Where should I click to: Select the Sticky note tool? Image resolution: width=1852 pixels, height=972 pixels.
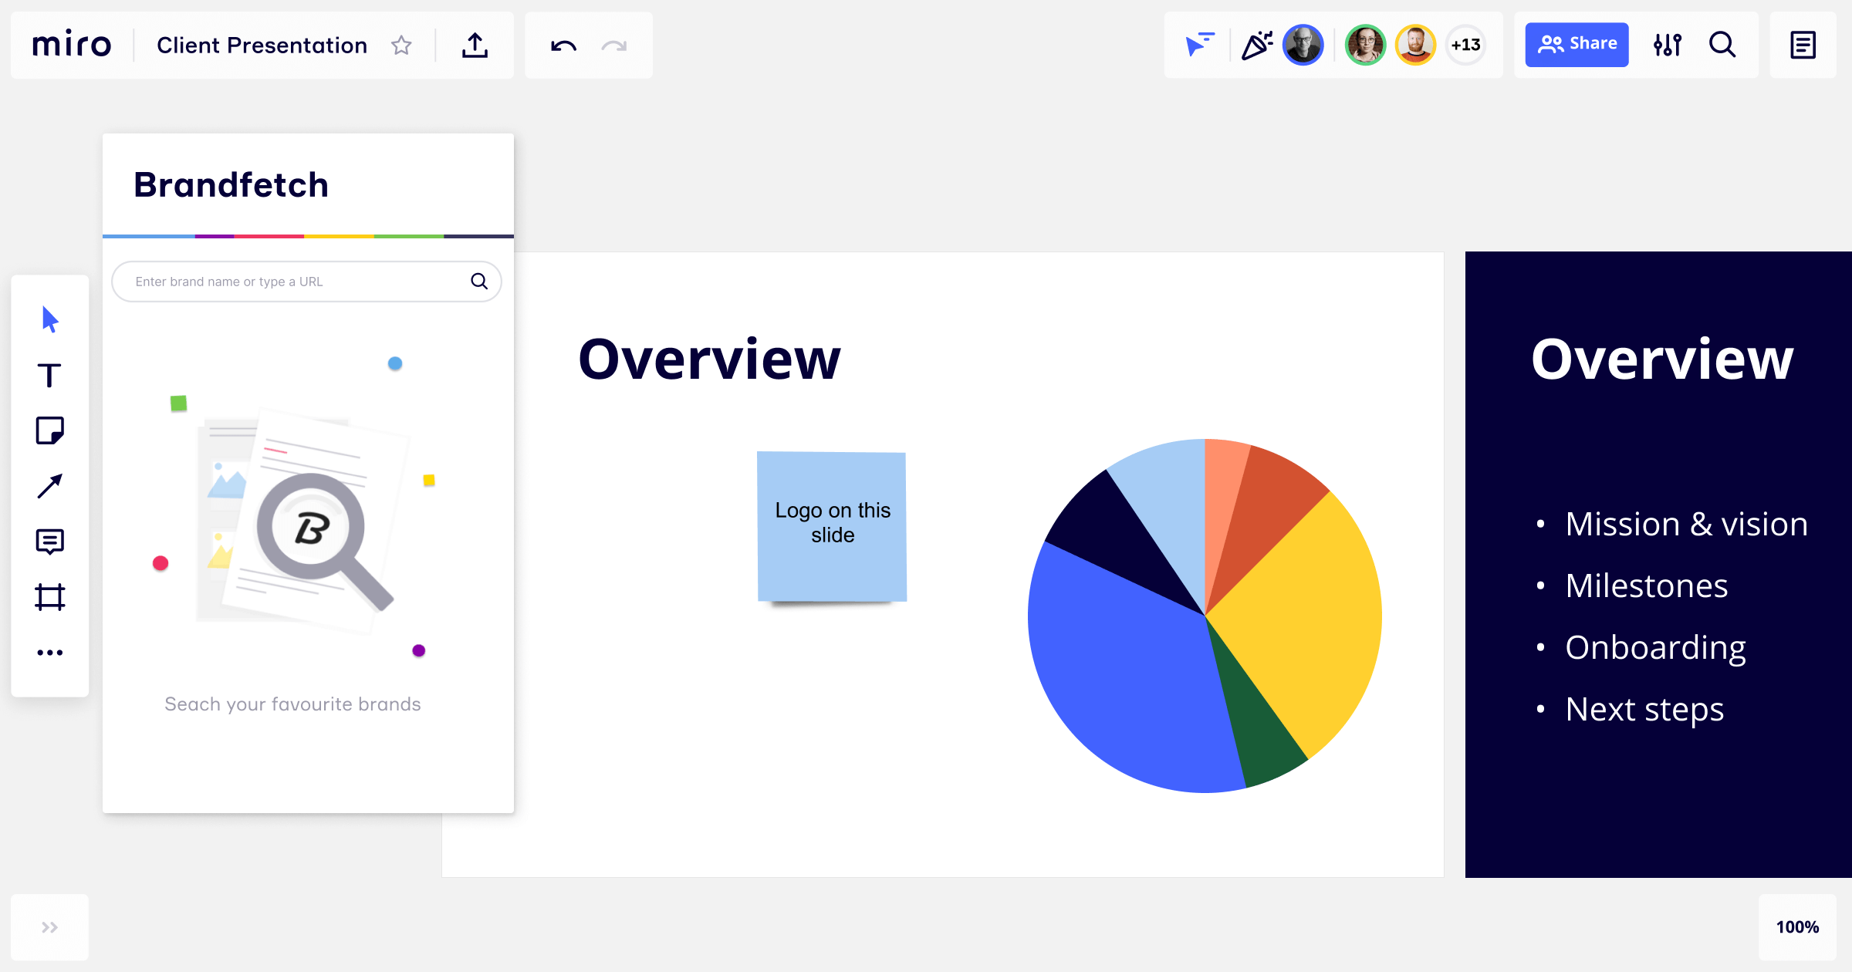click(50, 430)
